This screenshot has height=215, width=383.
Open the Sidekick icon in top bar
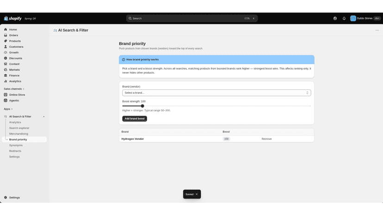pyautogui.click(x=335, y=18)
